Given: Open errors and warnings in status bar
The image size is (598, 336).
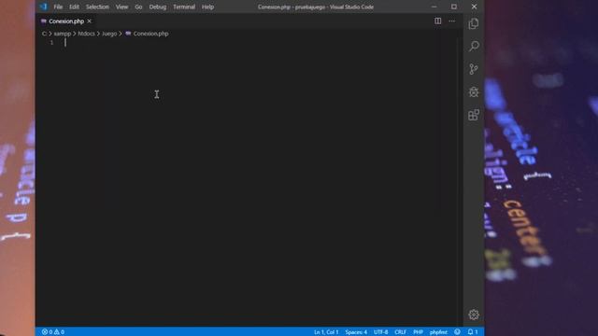Looking at the screenshot, I should click(x=53, y=332).
